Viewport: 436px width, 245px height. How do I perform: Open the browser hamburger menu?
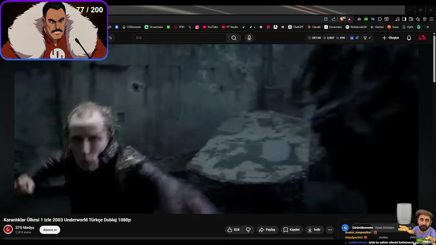point(431,19)
